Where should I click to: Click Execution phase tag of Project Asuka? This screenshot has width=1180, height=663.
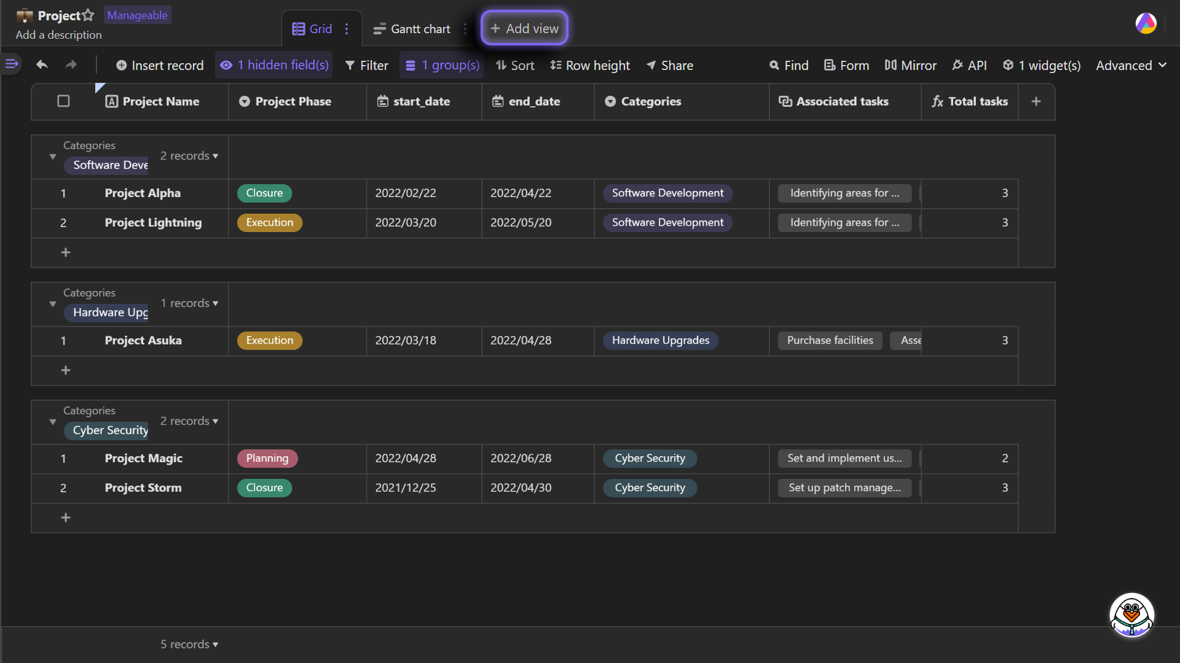(270, 340)
